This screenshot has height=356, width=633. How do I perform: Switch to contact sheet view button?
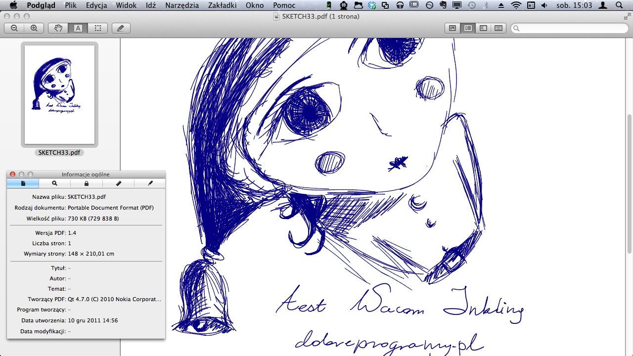[498, 28]
